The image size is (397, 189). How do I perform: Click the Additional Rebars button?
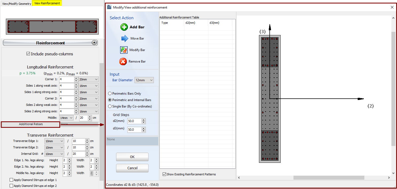tap(31, 124)
